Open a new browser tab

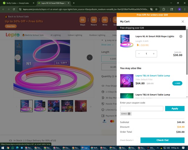74,3
